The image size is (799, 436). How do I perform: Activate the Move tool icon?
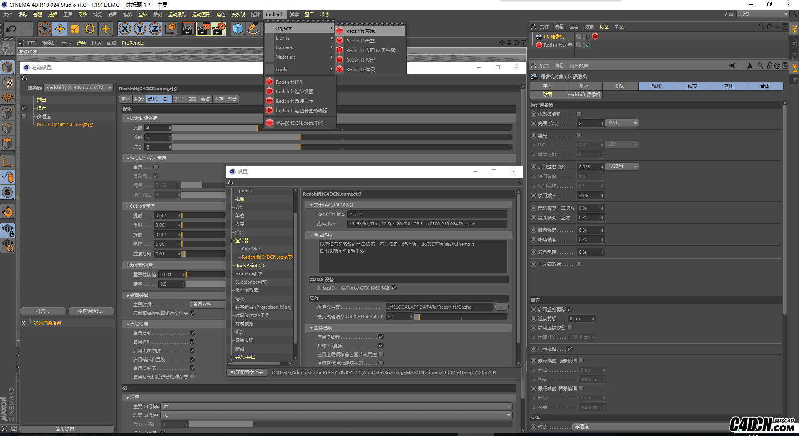[60, 29]
